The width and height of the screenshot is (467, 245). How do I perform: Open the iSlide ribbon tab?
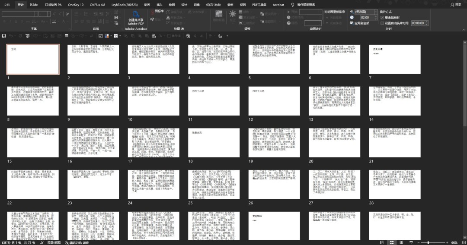tap(34, 4)
